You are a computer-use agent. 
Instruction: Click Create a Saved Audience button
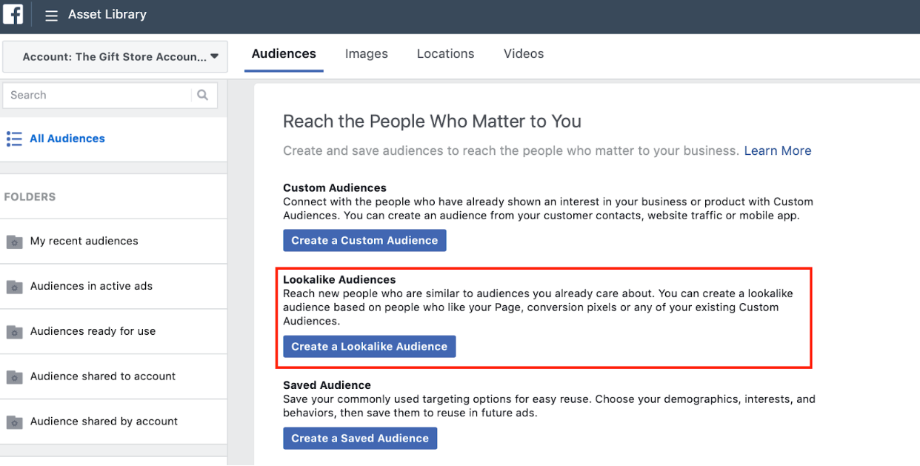360,438
